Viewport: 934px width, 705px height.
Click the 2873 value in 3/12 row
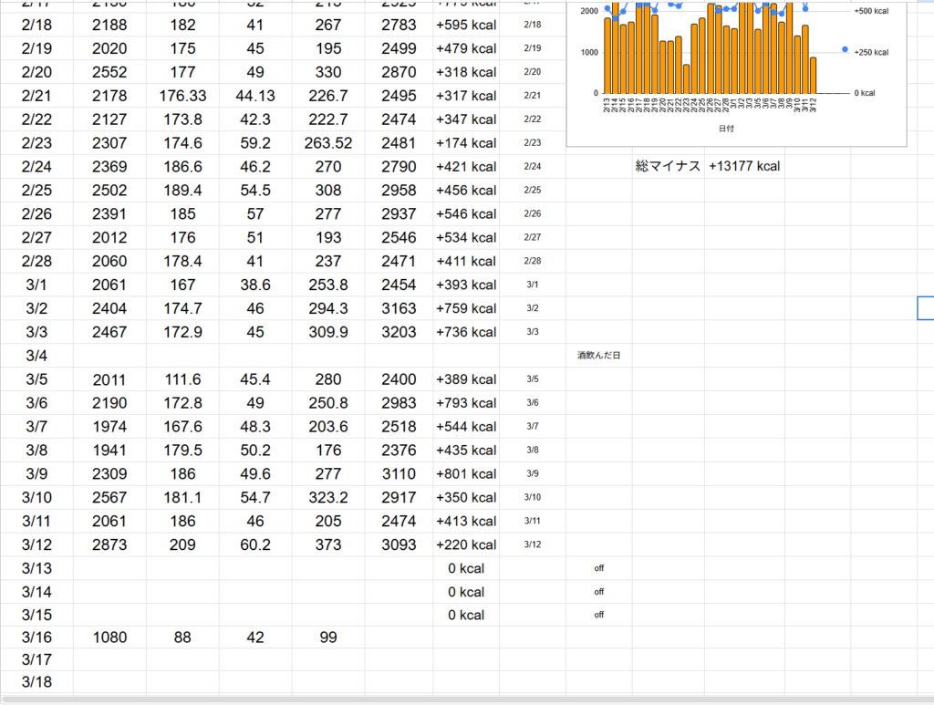pos(109,544)
